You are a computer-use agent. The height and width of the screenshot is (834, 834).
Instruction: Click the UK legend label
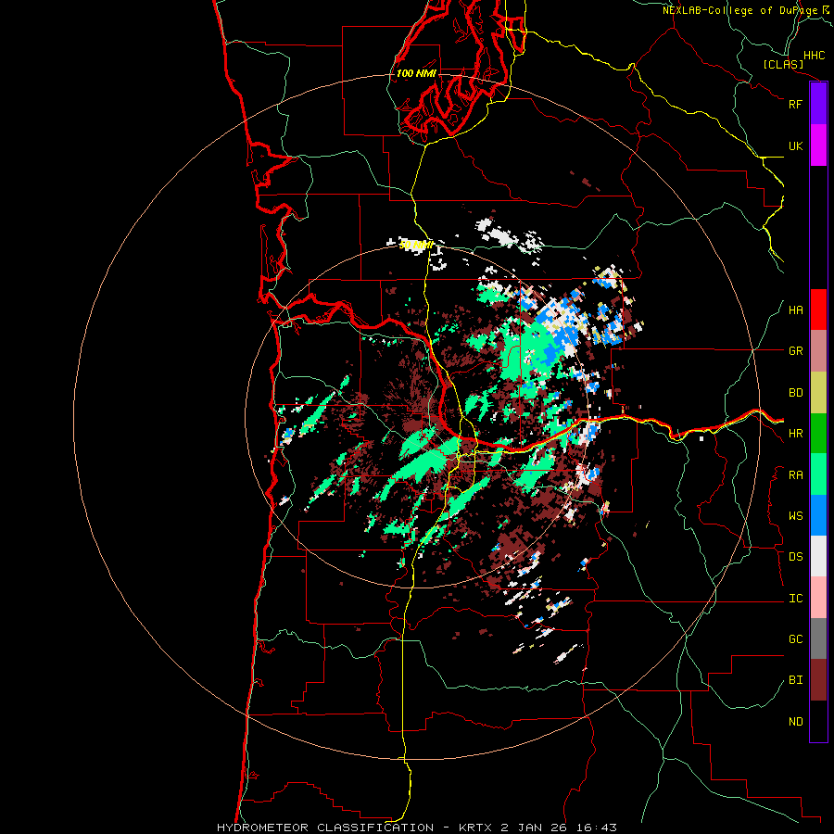[x=795, y=145]
